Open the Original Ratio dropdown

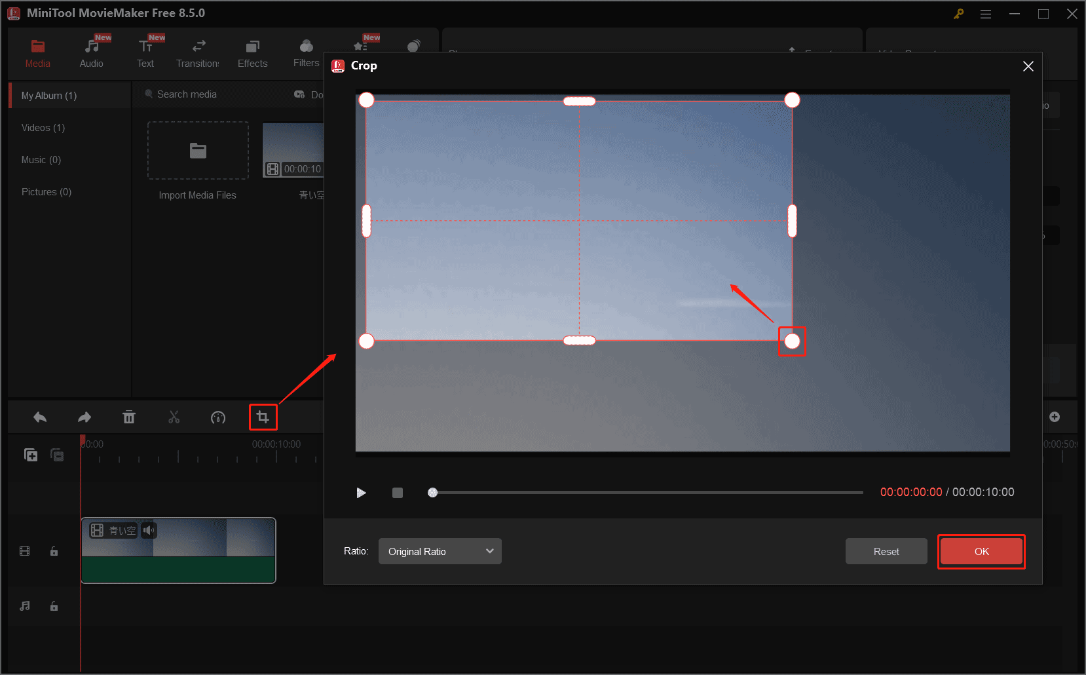440,551
